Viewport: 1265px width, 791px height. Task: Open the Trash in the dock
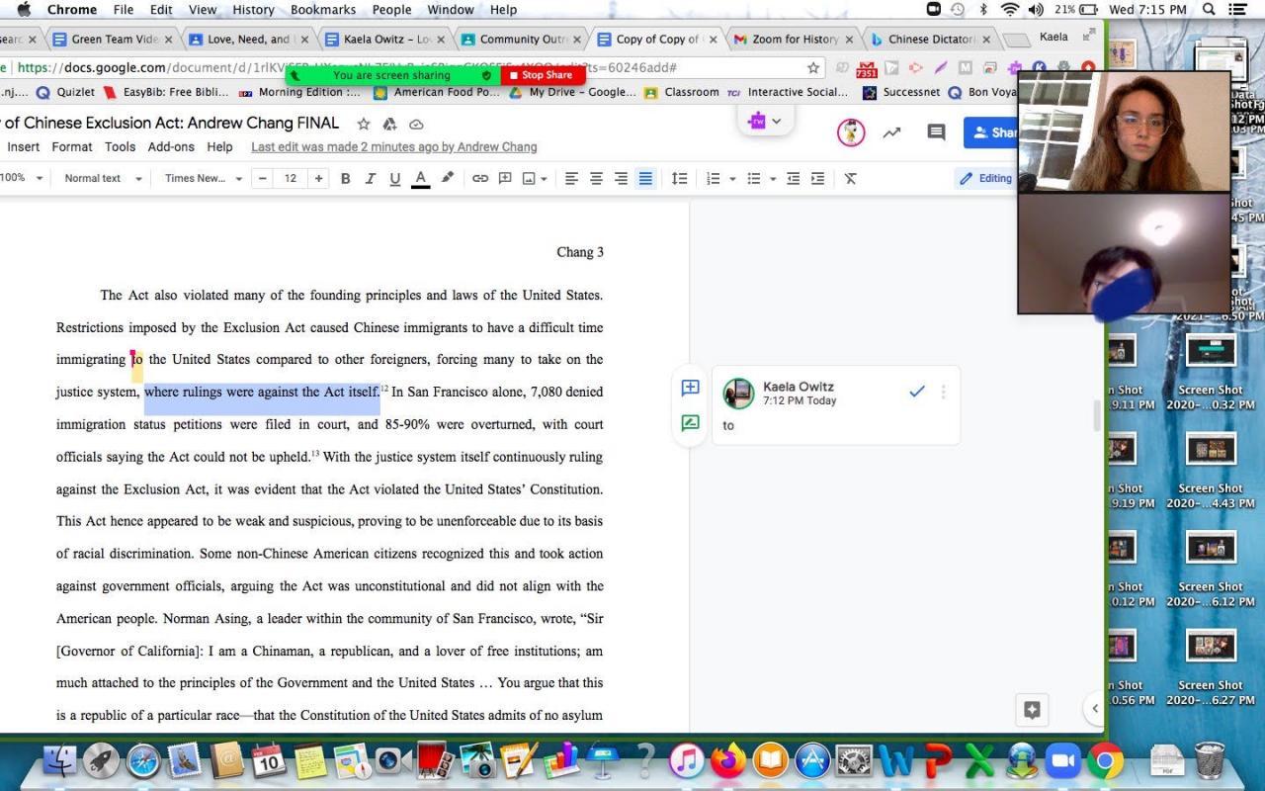tap(1210, 760)
